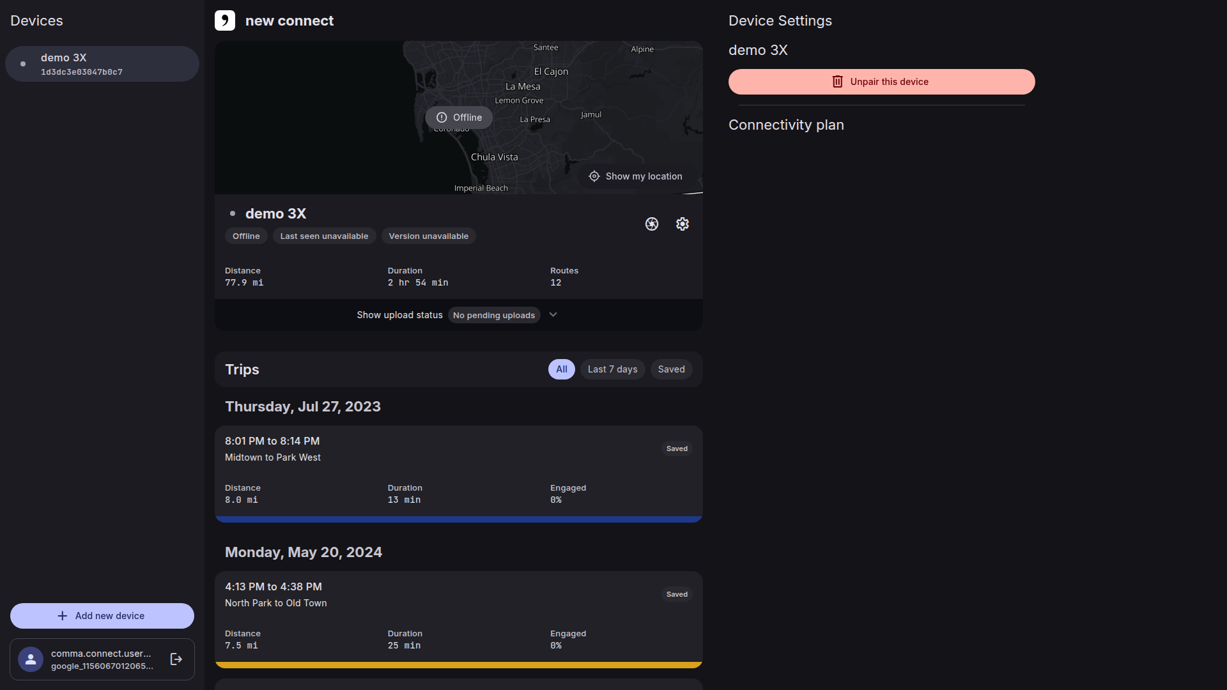This screenshot has height=690, width=1227.
Task: Click the plus icon for Add new device
Action: click(62, 616)
